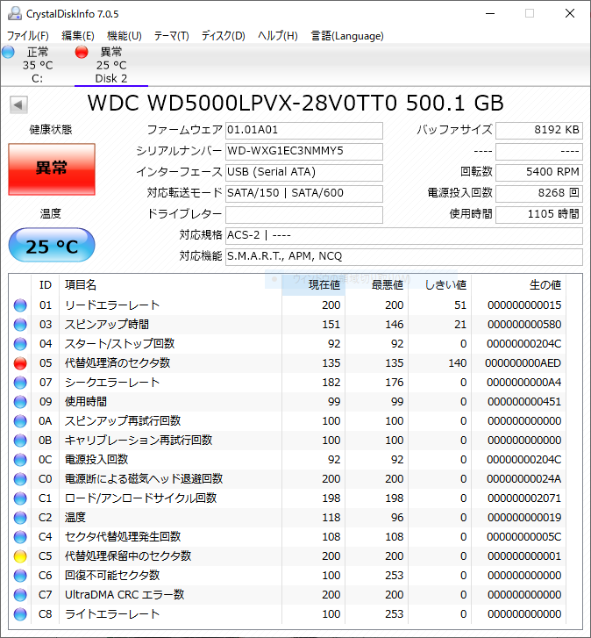Screen dimensions: 591x638
Task: Click the blue status orb for ID 0C
Action: click(20, 460)
